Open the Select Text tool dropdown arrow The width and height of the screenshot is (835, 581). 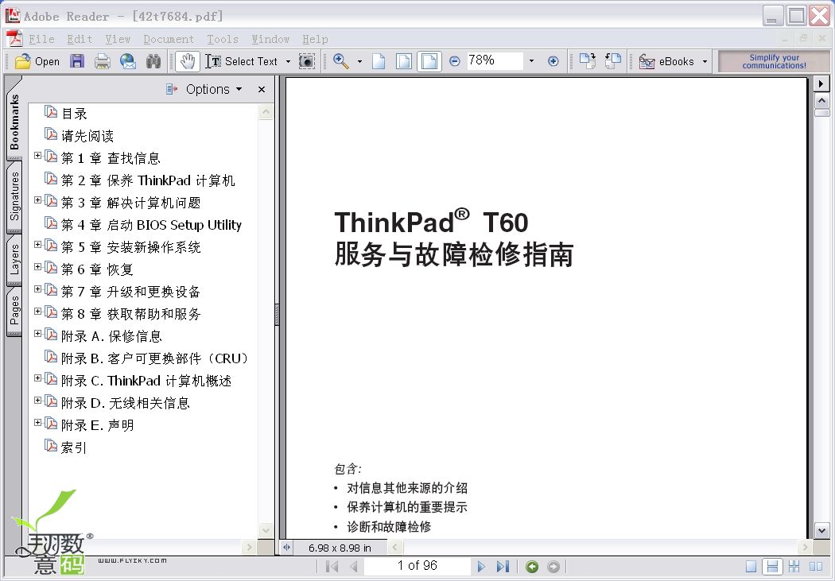288,61
